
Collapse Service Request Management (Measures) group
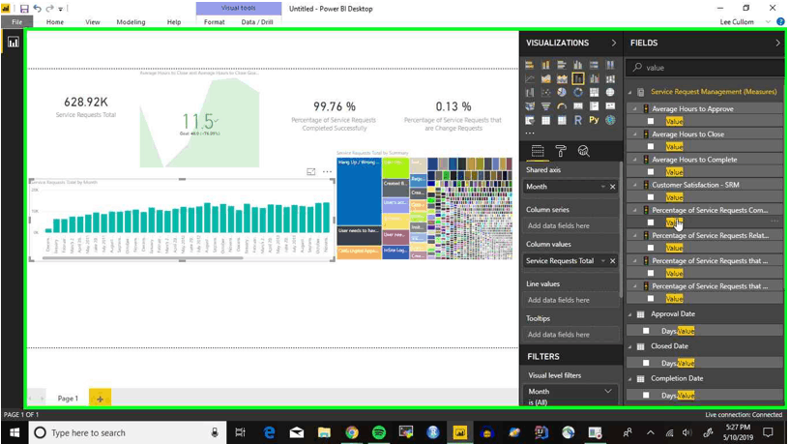pyautogui.click(x=630, y=92)
